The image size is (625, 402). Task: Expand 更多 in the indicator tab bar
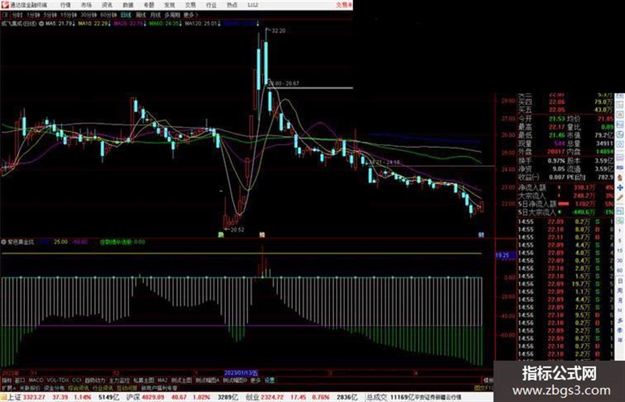255,380
